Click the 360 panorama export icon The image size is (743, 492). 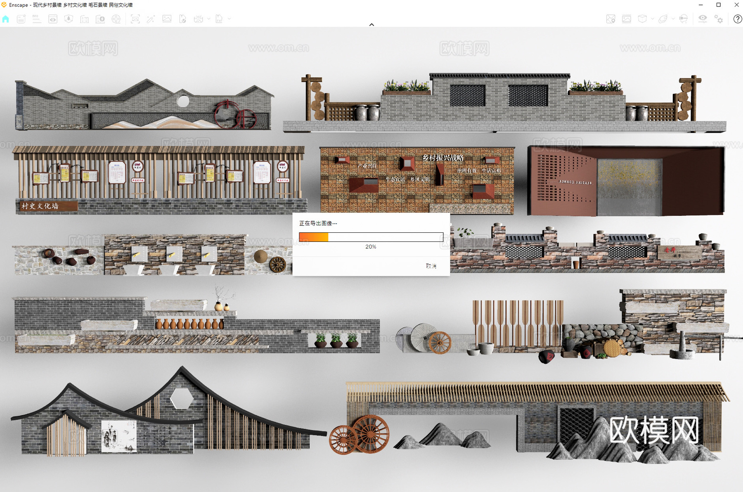pos(199,19)
